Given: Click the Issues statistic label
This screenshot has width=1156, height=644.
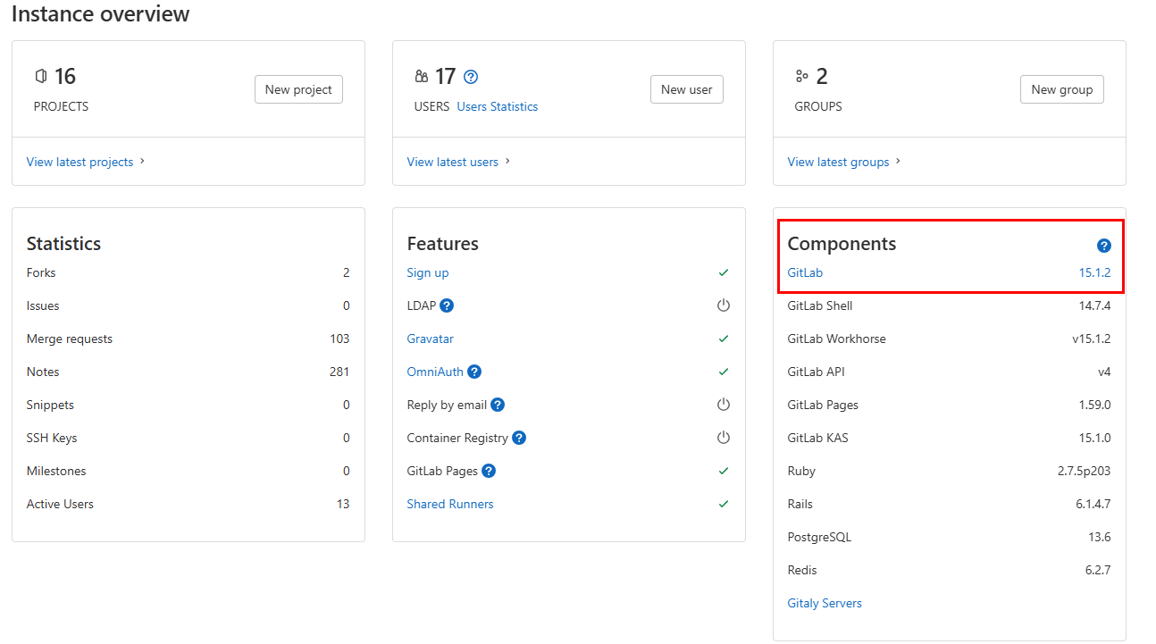Looking at the screenshot, I should [43, 305].
